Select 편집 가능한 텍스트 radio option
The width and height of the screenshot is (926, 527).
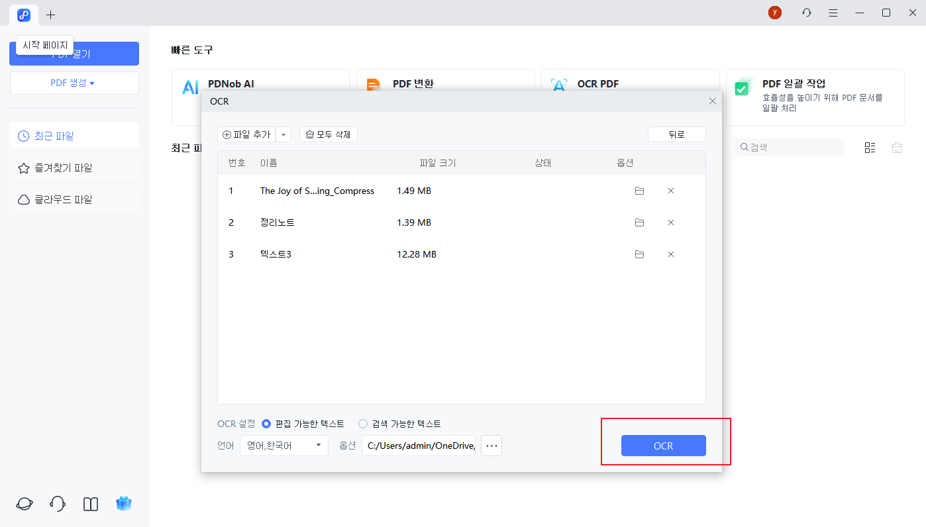(x=267, y=424)
